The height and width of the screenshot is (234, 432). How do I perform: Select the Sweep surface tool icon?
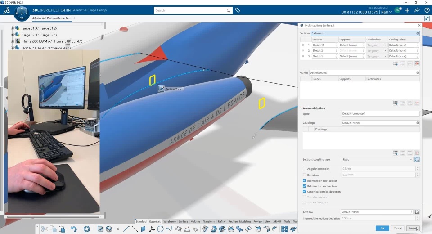pyautogui.click(x=214, y=229)
